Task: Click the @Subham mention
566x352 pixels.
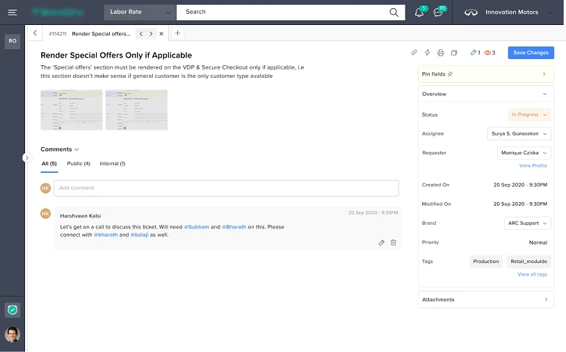Action: (197, 227)
